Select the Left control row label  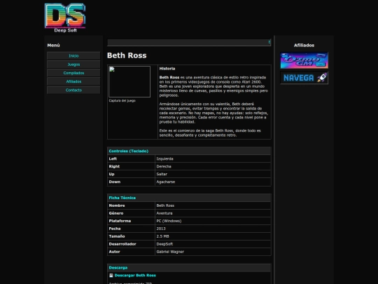pos(113,158)
